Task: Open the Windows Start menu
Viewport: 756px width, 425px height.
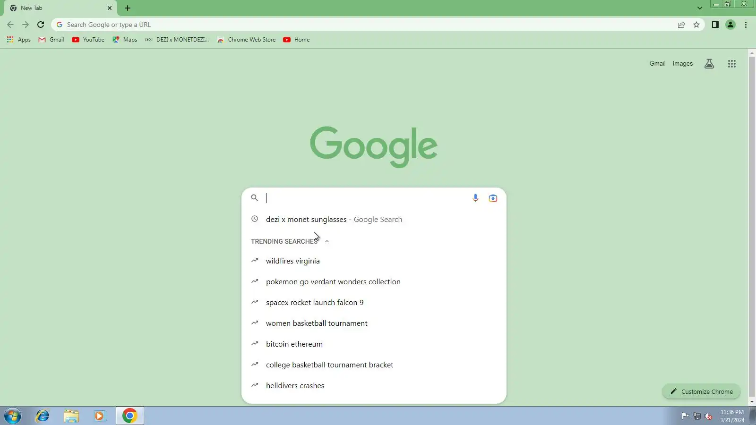Action: pos(13,416)
